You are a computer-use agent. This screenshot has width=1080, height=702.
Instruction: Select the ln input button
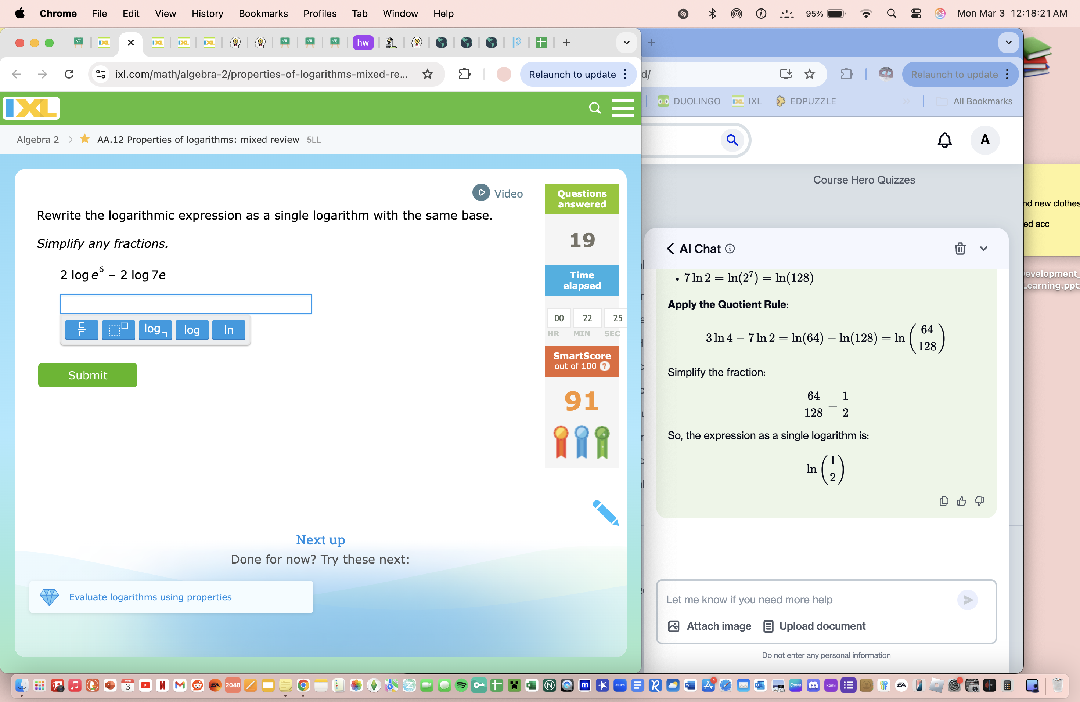[x=228, y=330]
